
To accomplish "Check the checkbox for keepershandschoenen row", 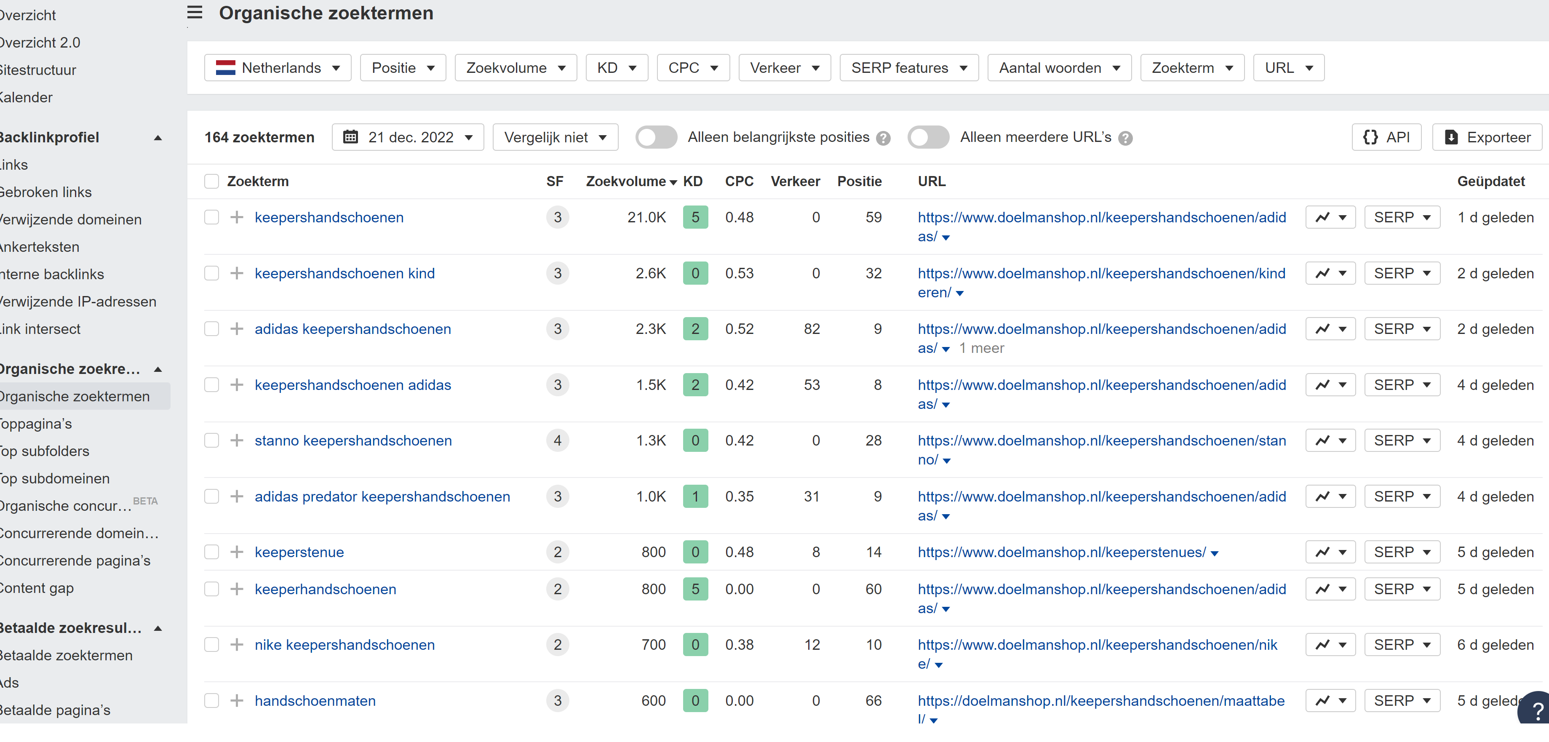I will (212, 217).
